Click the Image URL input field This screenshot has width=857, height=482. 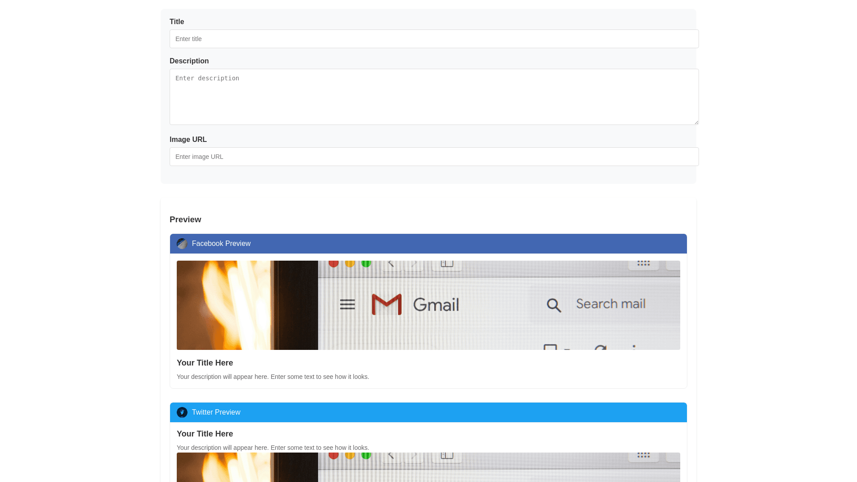tap(434, 157)
